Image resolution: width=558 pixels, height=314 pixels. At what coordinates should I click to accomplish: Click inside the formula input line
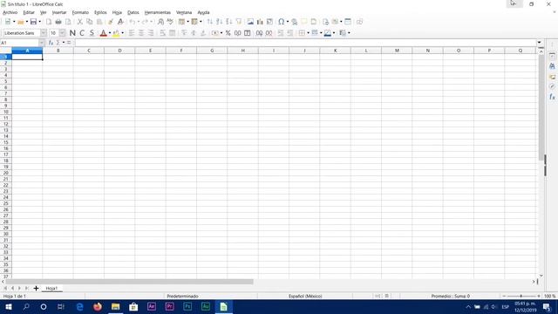[x=305, y=43]
